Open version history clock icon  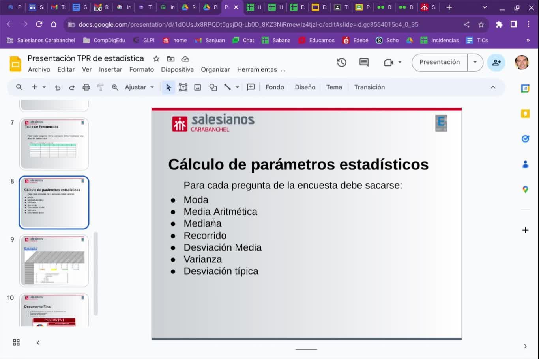(x=341, y=62)
